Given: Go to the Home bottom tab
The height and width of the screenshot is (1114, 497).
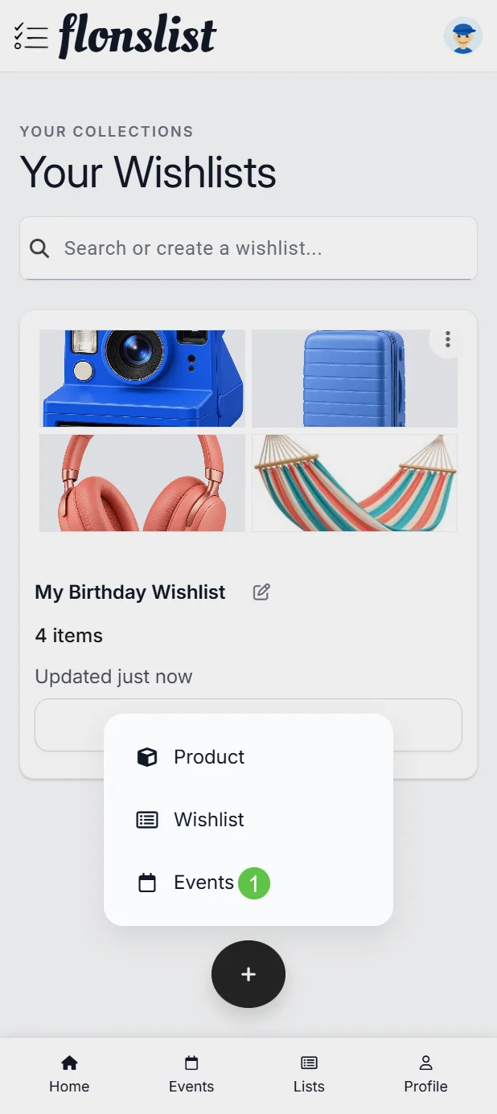Looking at the screenshot, I should pos(69,1075).
